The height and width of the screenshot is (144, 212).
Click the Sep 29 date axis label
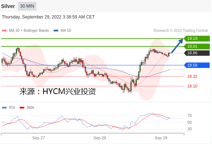[x=161, y=138]
